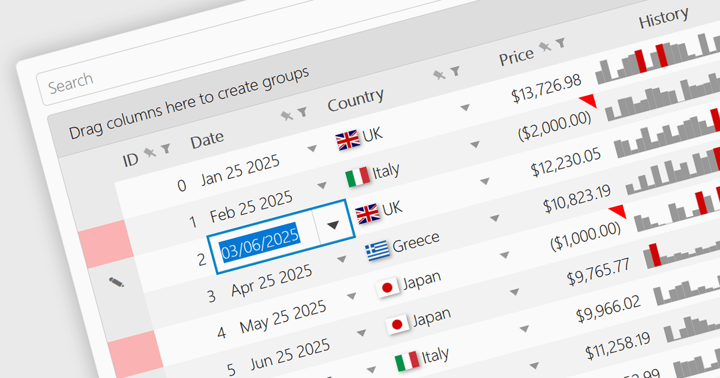The width and height of the screenshot is (720, 378).
Task: Expand the date dropdown for Jan 25 2025
Action: [311, 149]
